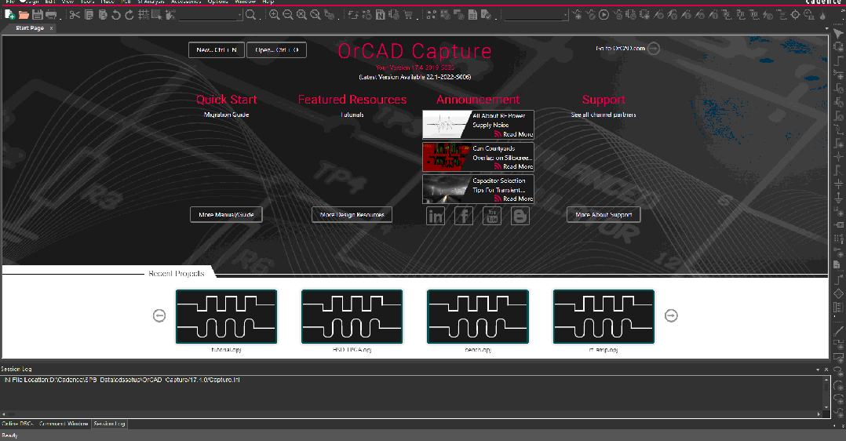Click the part search input field
This screenshot has width=846, height=441.
[x=208, y=15]
